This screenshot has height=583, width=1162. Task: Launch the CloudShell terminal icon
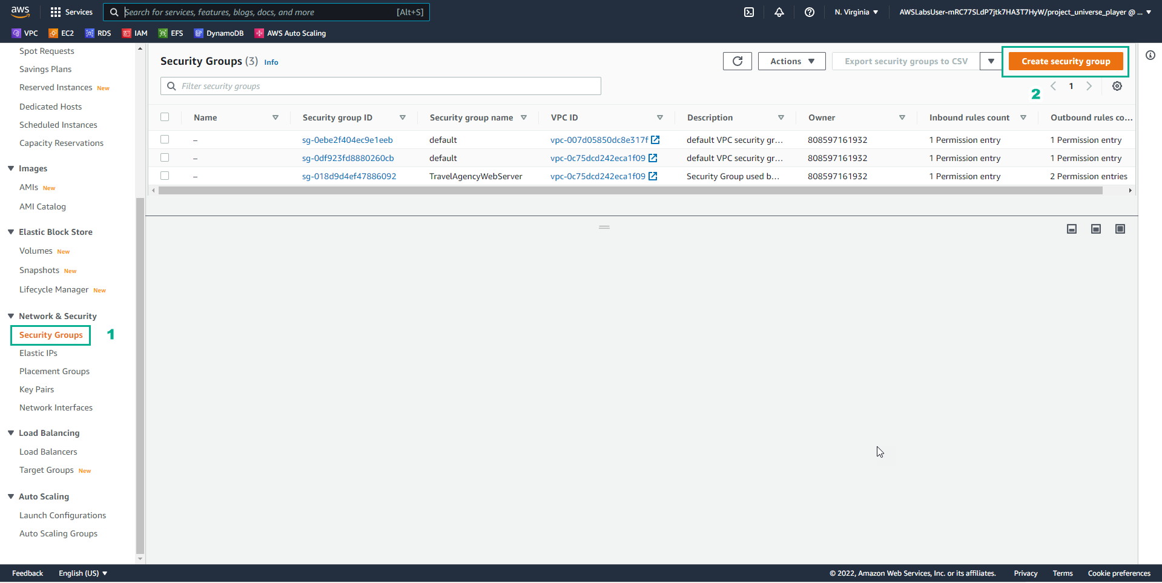(749, 12)
